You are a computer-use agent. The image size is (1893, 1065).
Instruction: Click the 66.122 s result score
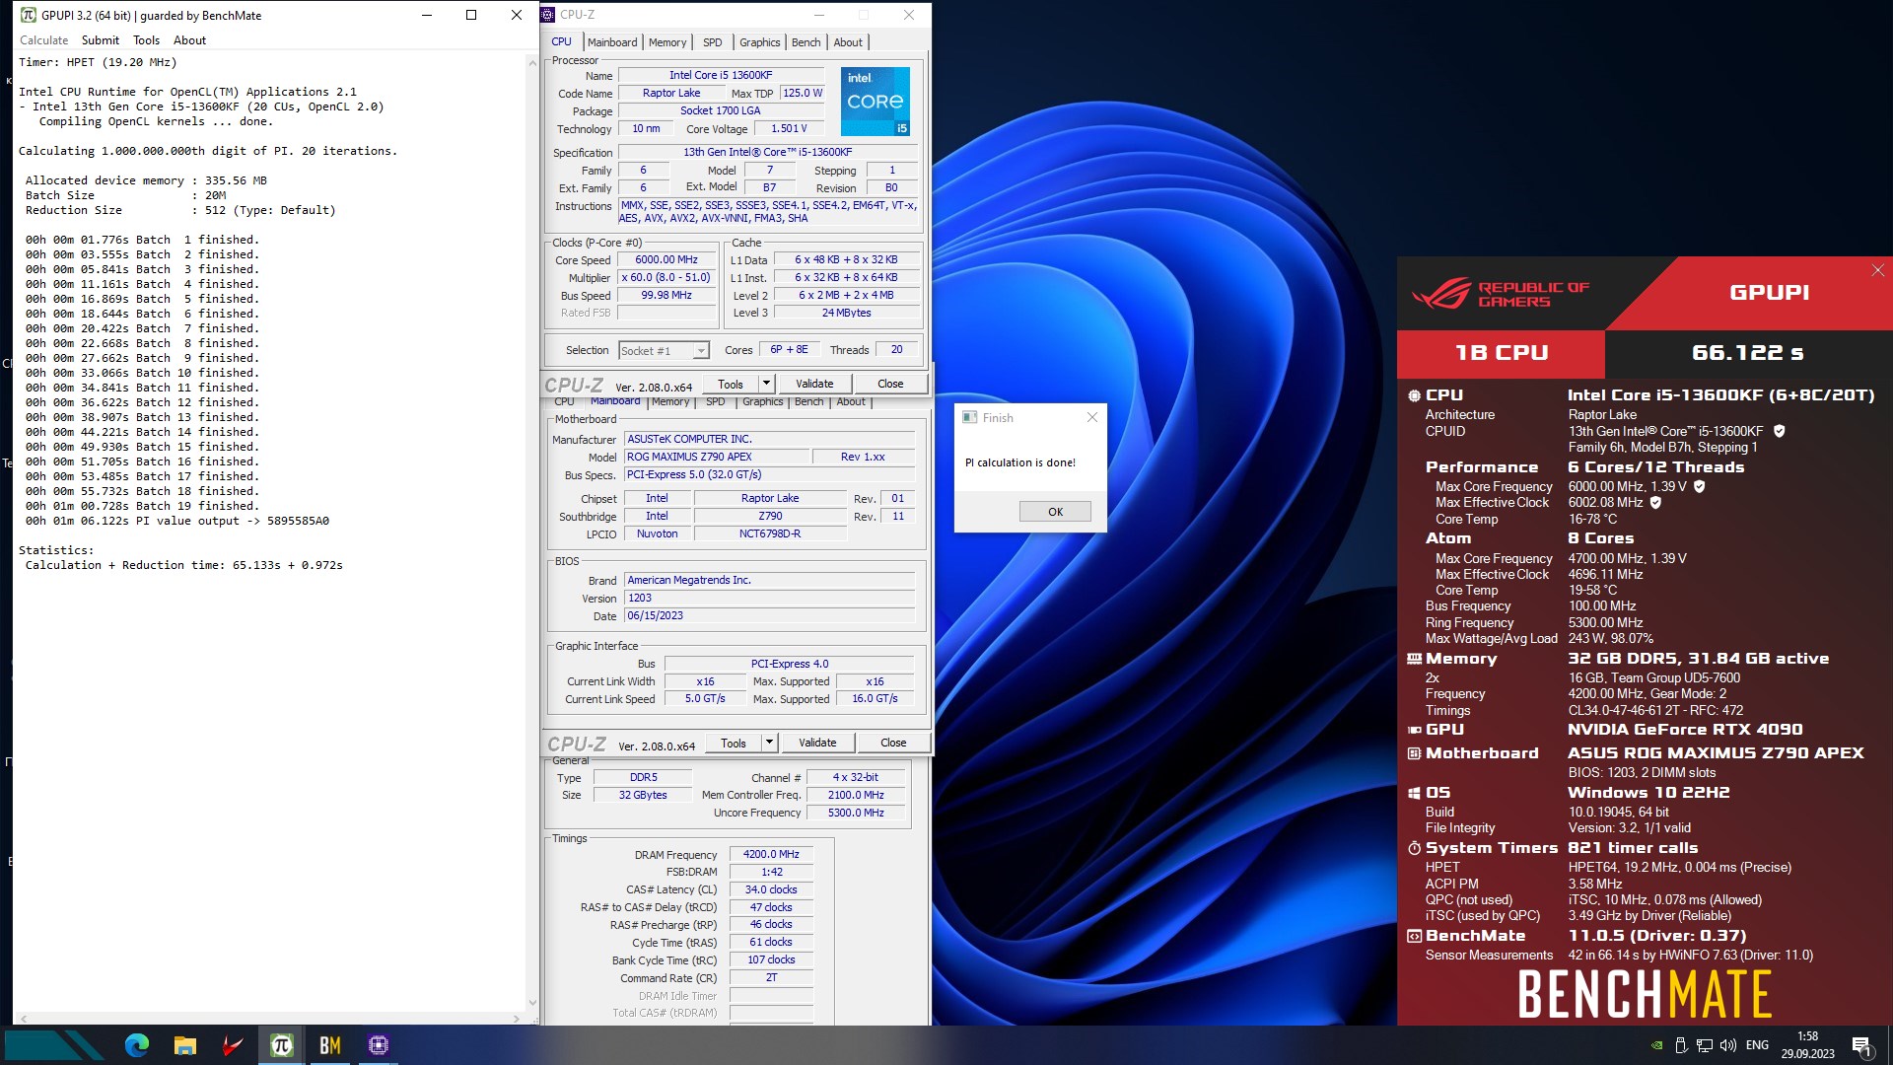pyautogui.click(x=1747, y=353)
